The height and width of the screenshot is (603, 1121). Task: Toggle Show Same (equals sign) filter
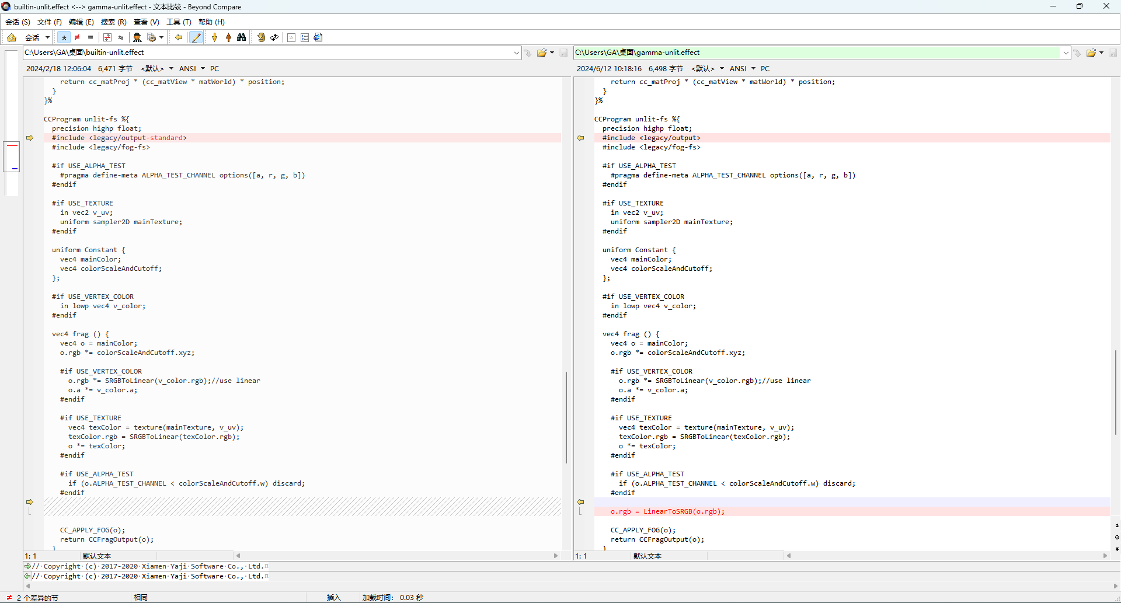click(x=90, y=37)
